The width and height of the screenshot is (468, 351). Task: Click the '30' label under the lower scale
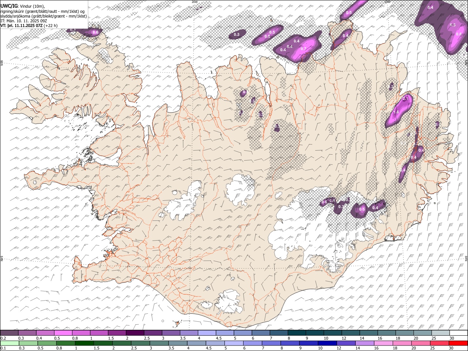451,348
